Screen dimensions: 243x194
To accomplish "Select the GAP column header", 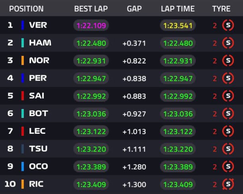I will (134, 9).
